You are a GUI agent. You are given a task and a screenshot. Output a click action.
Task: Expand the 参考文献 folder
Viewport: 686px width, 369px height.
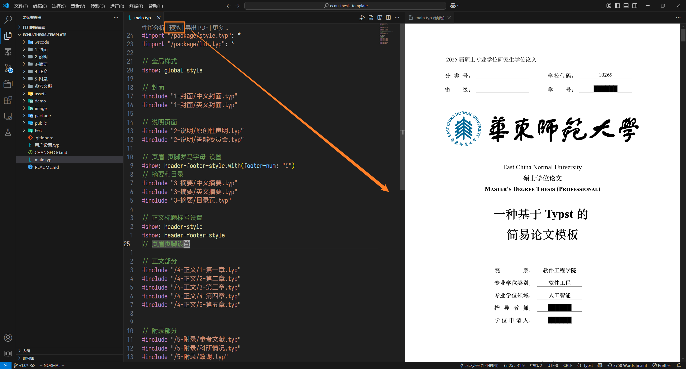coord(43,86)
